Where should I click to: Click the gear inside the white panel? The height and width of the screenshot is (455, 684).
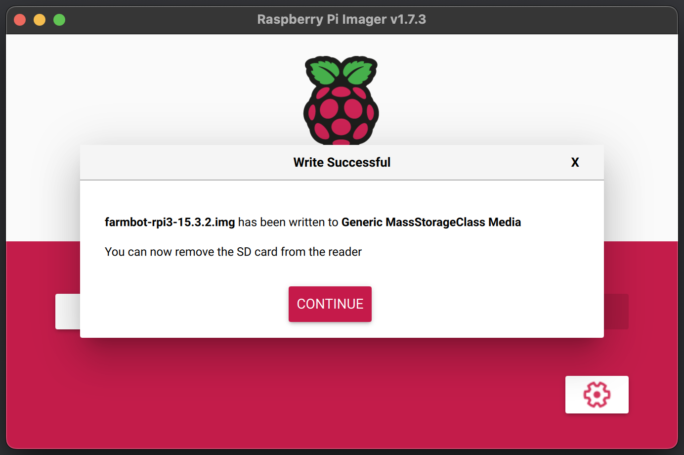point(597,394)
